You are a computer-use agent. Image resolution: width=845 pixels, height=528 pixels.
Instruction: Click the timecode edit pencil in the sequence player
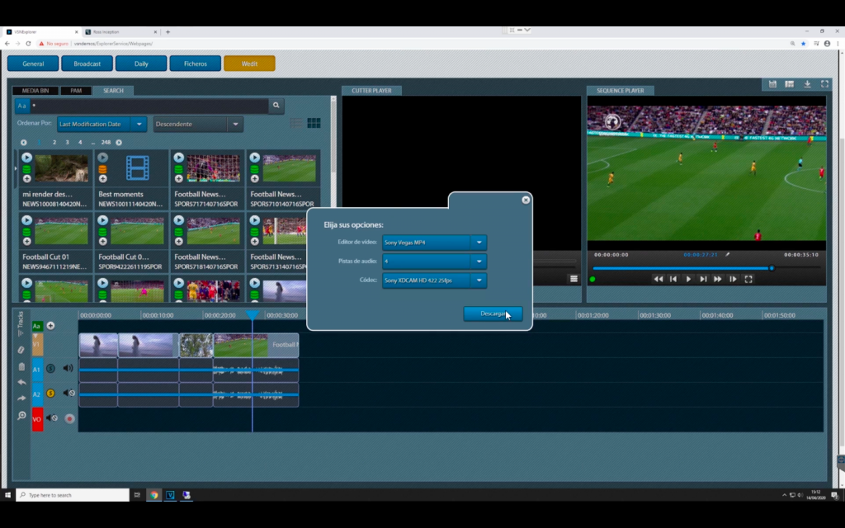click(728, 254)
